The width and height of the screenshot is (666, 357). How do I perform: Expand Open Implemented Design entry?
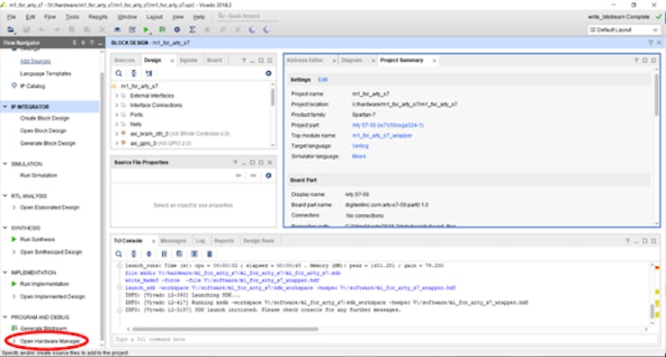click(14, 296)
